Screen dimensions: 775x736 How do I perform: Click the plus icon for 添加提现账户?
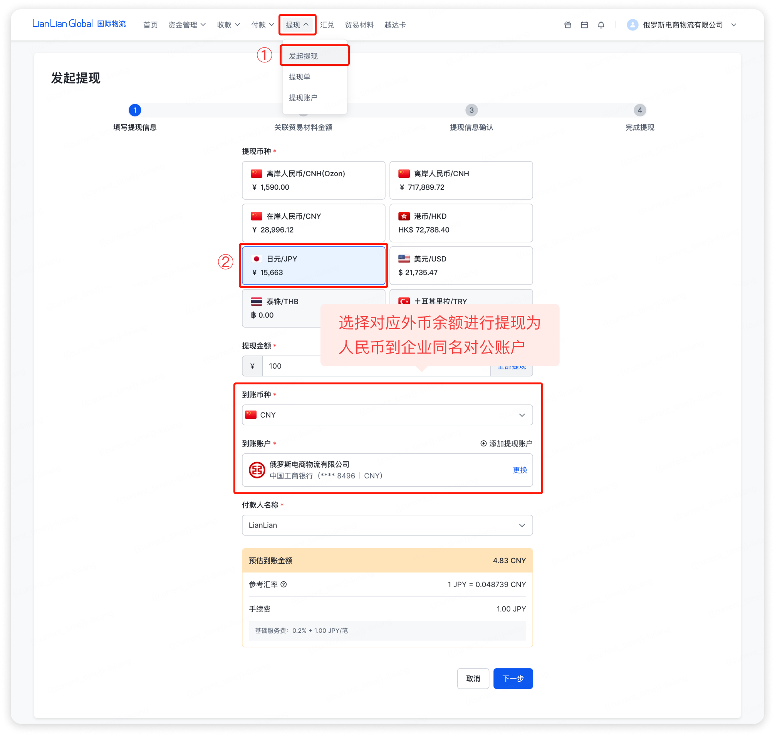[483, 443]
